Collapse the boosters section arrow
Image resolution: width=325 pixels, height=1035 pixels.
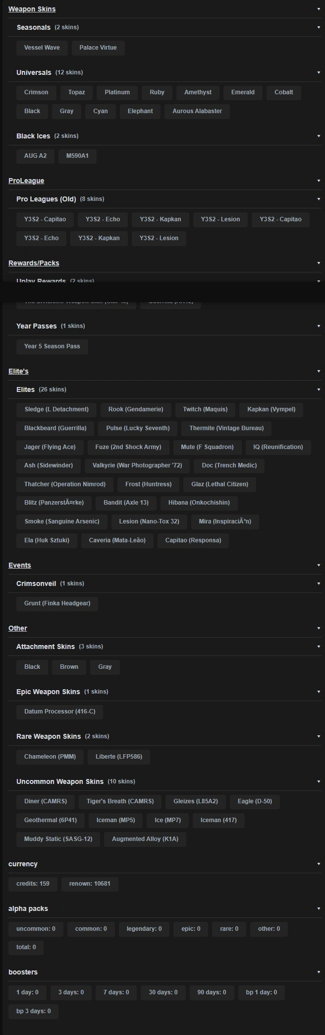[x=319, y=972]
